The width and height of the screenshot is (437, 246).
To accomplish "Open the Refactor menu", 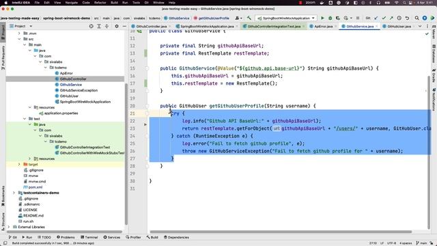I will click(x=100, y=3).
